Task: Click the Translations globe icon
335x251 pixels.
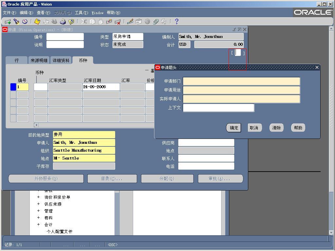Action: (x=147, y=22)
